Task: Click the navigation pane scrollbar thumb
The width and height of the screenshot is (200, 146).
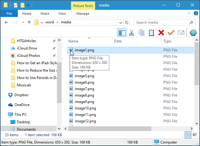Action: click(59, 83)
